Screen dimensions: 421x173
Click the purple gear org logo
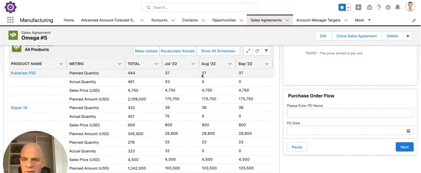(x=11, y=7)
